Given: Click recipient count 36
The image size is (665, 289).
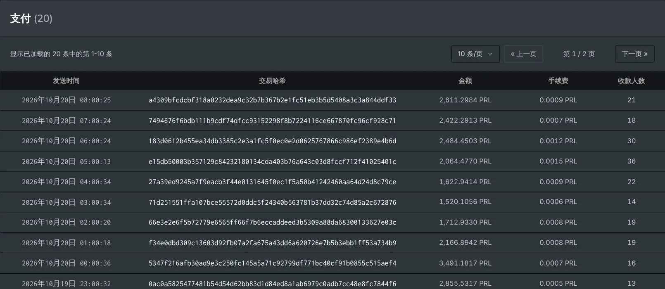Looking at the screenshot, I should (631, 161).
